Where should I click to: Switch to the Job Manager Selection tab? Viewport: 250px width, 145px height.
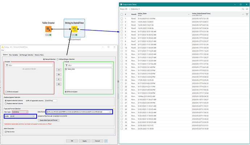pos(26,55)
